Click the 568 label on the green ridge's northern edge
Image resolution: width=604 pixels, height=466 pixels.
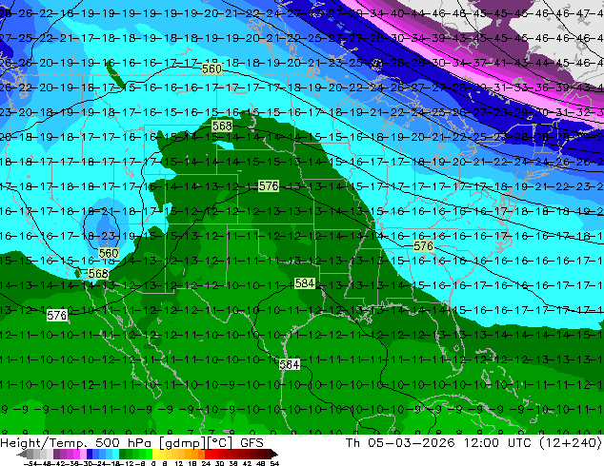[222, 126]
